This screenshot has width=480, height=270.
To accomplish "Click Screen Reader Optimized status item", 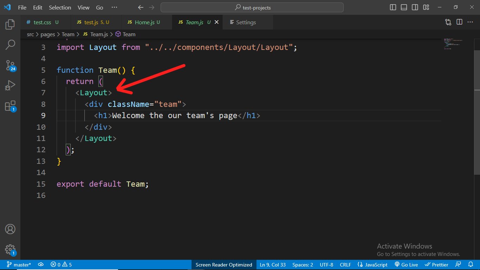I will coord(224,265).
